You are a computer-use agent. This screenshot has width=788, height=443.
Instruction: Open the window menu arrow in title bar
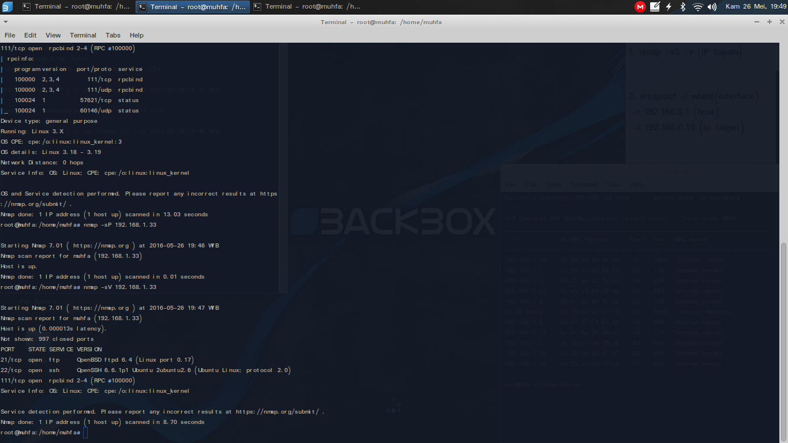coord(6,22)
